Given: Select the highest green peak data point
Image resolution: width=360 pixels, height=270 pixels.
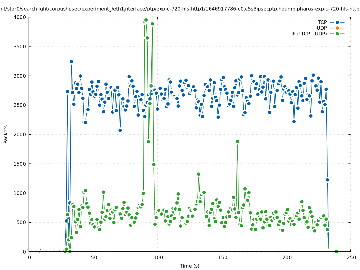Looking at the screenshot, I should [x=146, y=20].
